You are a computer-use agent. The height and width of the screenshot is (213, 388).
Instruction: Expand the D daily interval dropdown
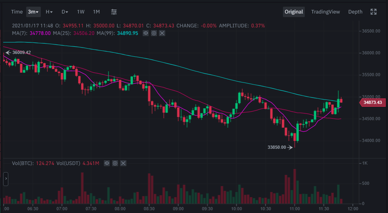click(x=65, y=12)
